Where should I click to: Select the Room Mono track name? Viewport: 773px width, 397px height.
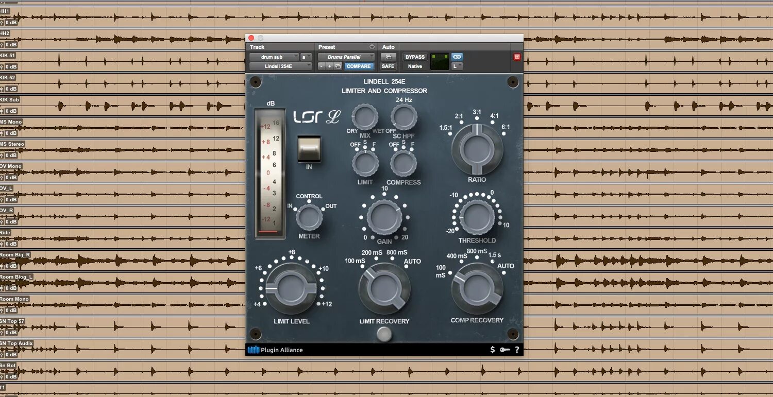[14, 299]
